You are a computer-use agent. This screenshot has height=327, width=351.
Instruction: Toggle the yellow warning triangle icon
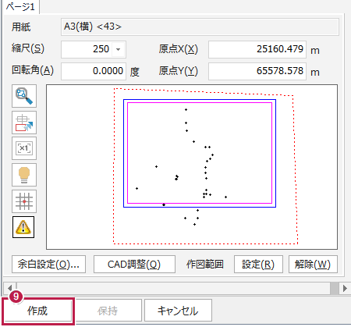point(23,227)
